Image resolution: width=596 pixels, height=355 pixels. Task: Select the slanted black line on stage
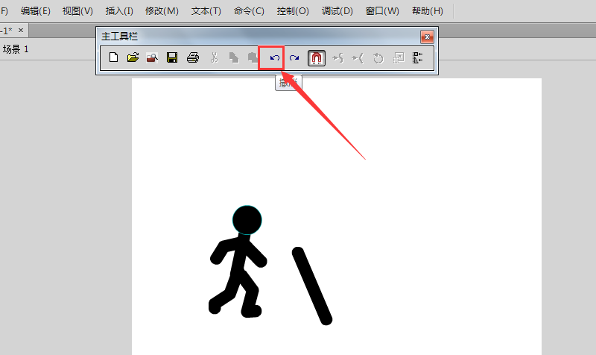click(312, 286)
